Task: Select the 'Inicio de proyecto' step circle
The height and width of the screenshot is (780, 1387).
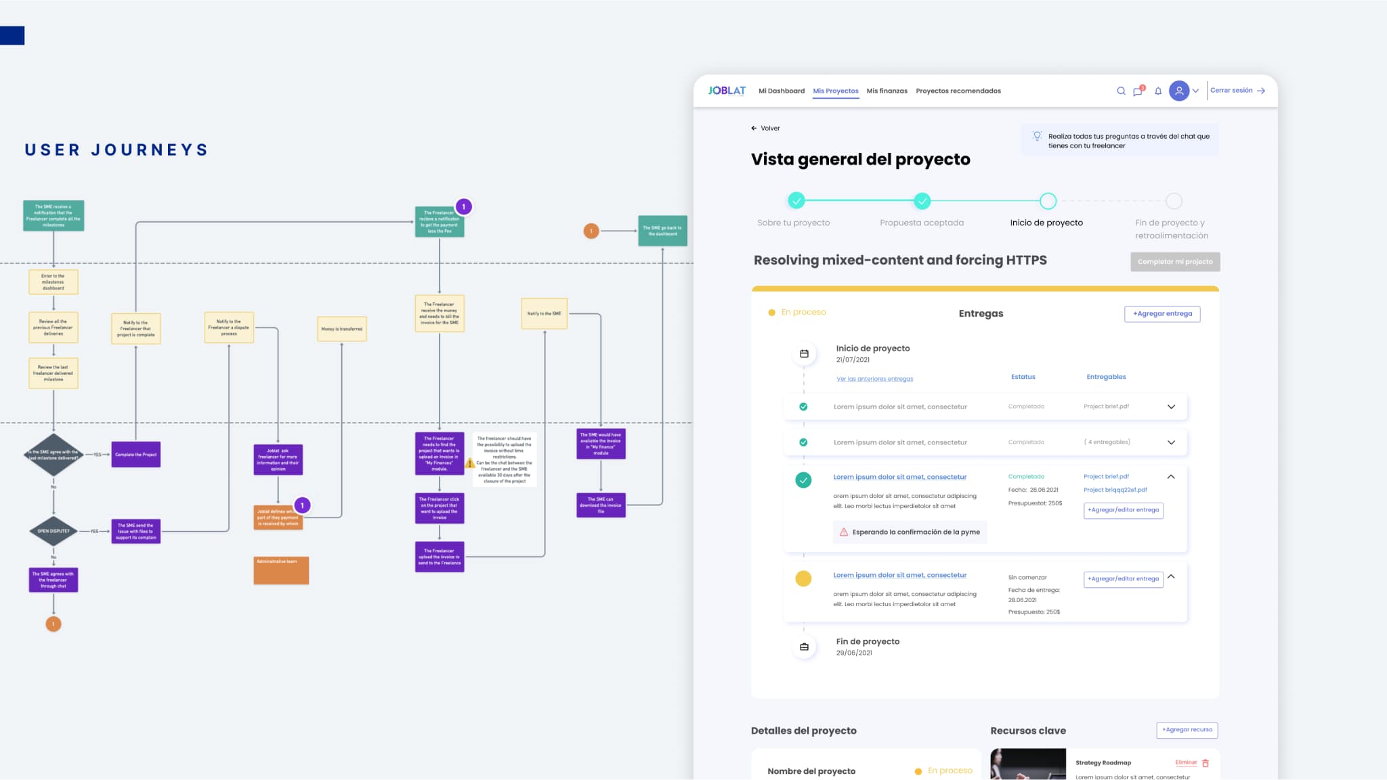Action: tap(1048, 201)
